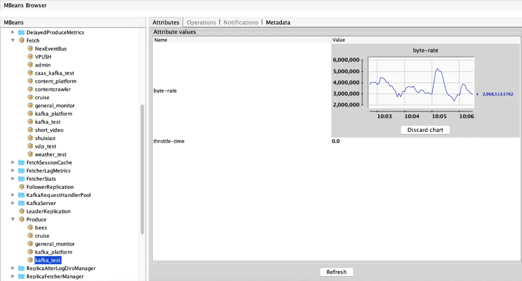The height and width of the screenshot is (281, 522).
Task: Click the bees MBean icon under Produce
Action: (x=30, y=227)
